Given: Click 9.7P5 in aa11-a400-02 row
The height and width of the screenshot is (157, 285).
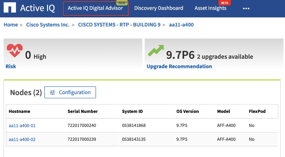Looking at the screenshot, I should (x=182, y=139).
